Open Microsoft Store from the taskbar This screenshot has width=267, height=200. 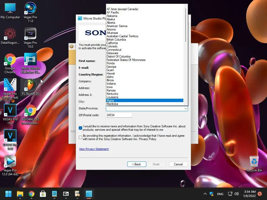tap(43, 194)
